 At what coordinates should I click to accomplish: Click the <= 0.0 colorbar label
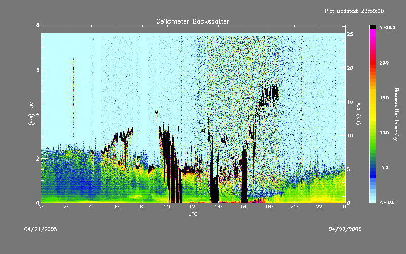click(x=387, y=202)
